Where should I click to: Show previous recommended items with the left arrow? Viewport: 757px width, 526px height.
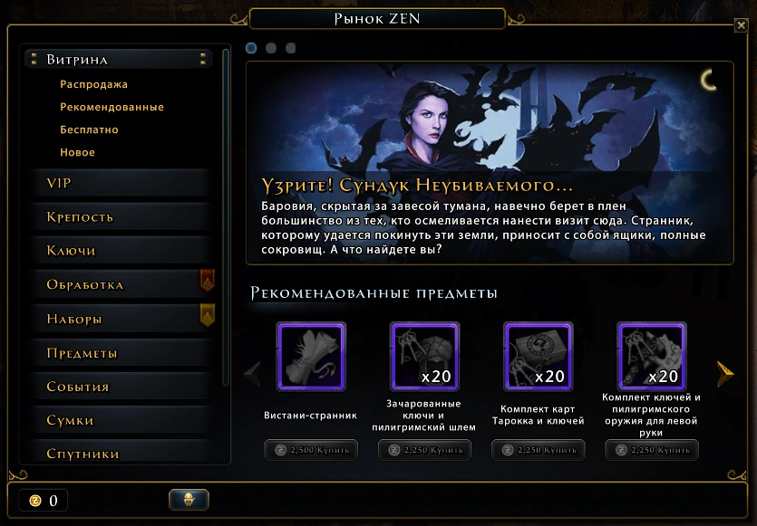pos(253,374)
